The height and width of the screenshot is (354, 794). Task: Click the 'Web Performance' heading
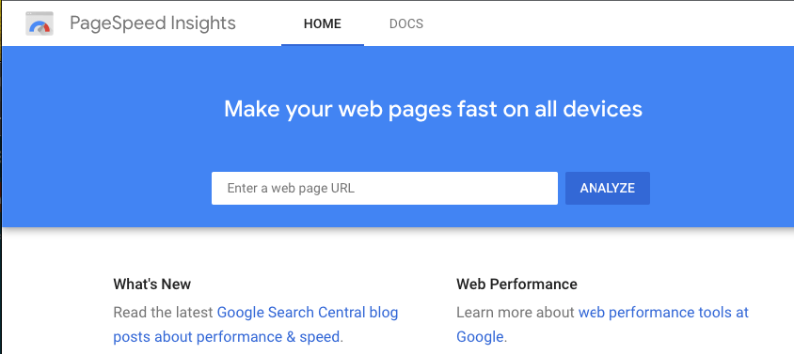click(x=516, y=285)
